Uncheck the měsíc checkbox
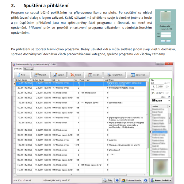 tap(169, 97)
